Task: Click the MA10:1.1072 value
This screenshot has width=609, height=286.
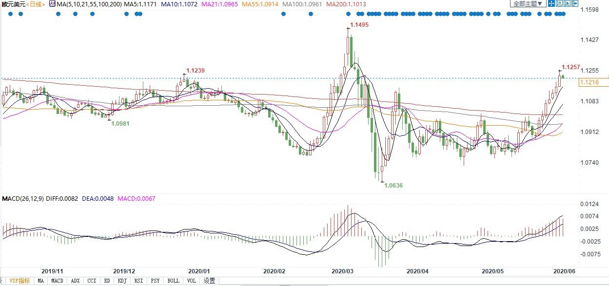Action: (179, 4)
